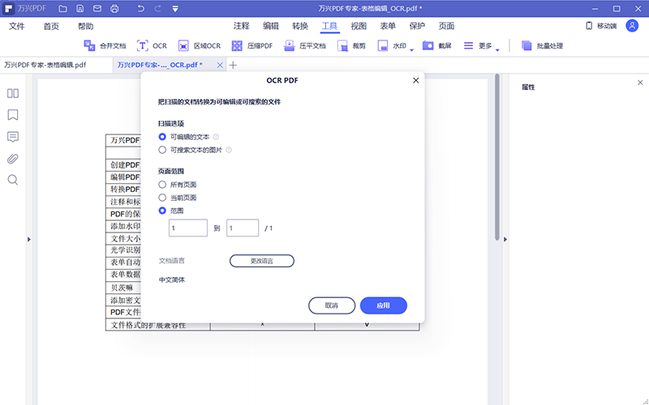Open the attachments paperclip panel

click(x=12, y=158)
